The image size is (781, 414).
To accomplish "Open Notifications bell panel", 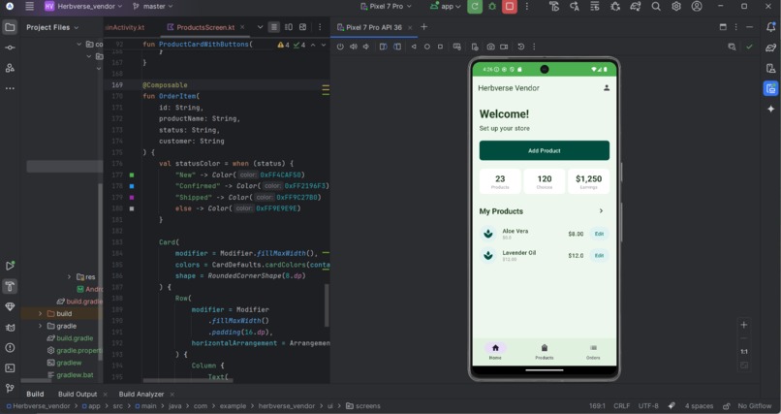I will [x=770, y=27].
